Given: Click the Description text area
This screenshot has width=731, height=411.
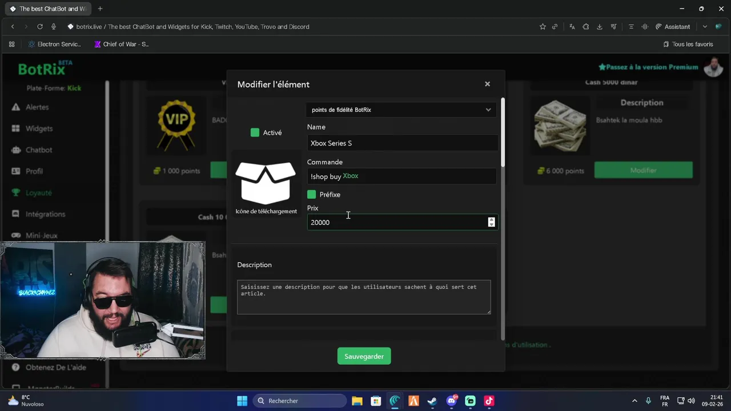Looking at the screenshot, I should pos(364,297).
